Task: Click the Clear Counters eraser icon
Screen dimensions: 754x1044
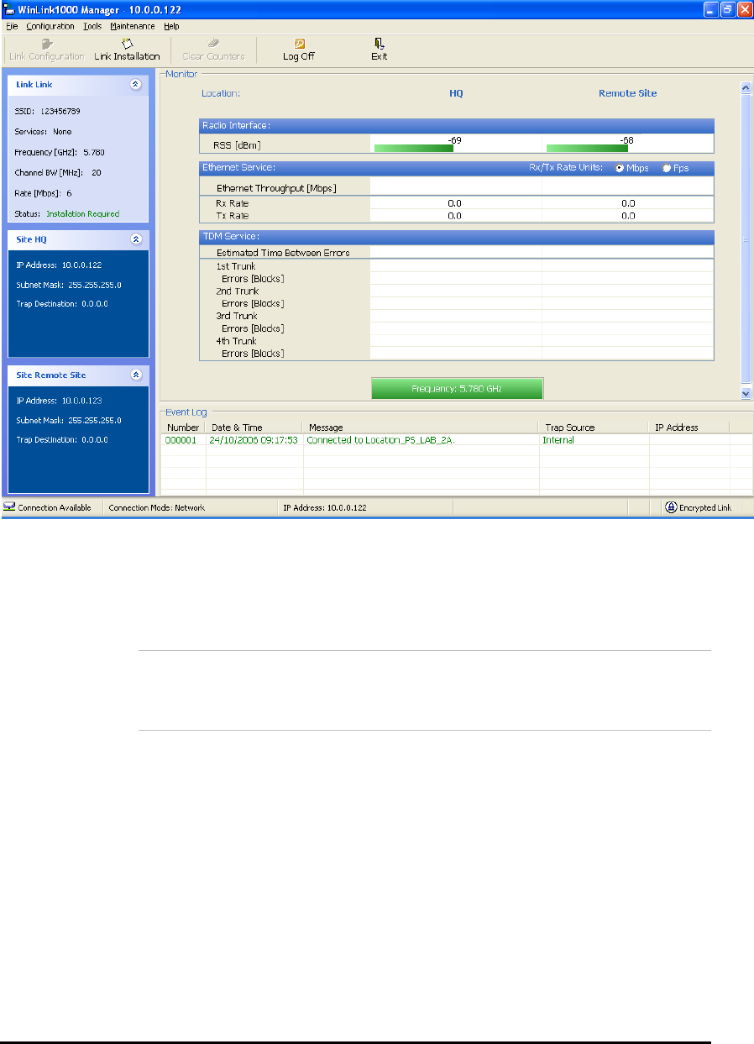Action: [213, 43]
